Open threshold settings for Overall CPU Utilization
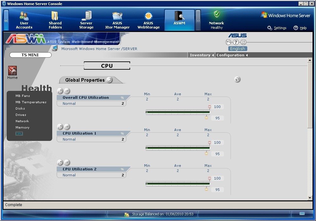 coord(60,91)
